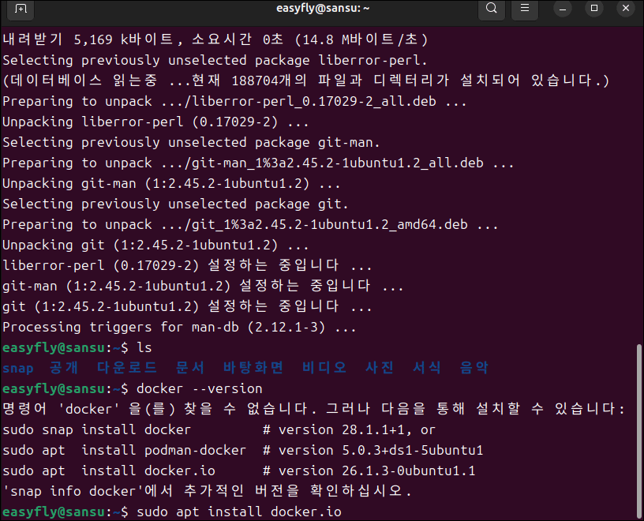Click 'Selecting previously unselected package git-man.' line
644x521 pixels.
[191, 142]
